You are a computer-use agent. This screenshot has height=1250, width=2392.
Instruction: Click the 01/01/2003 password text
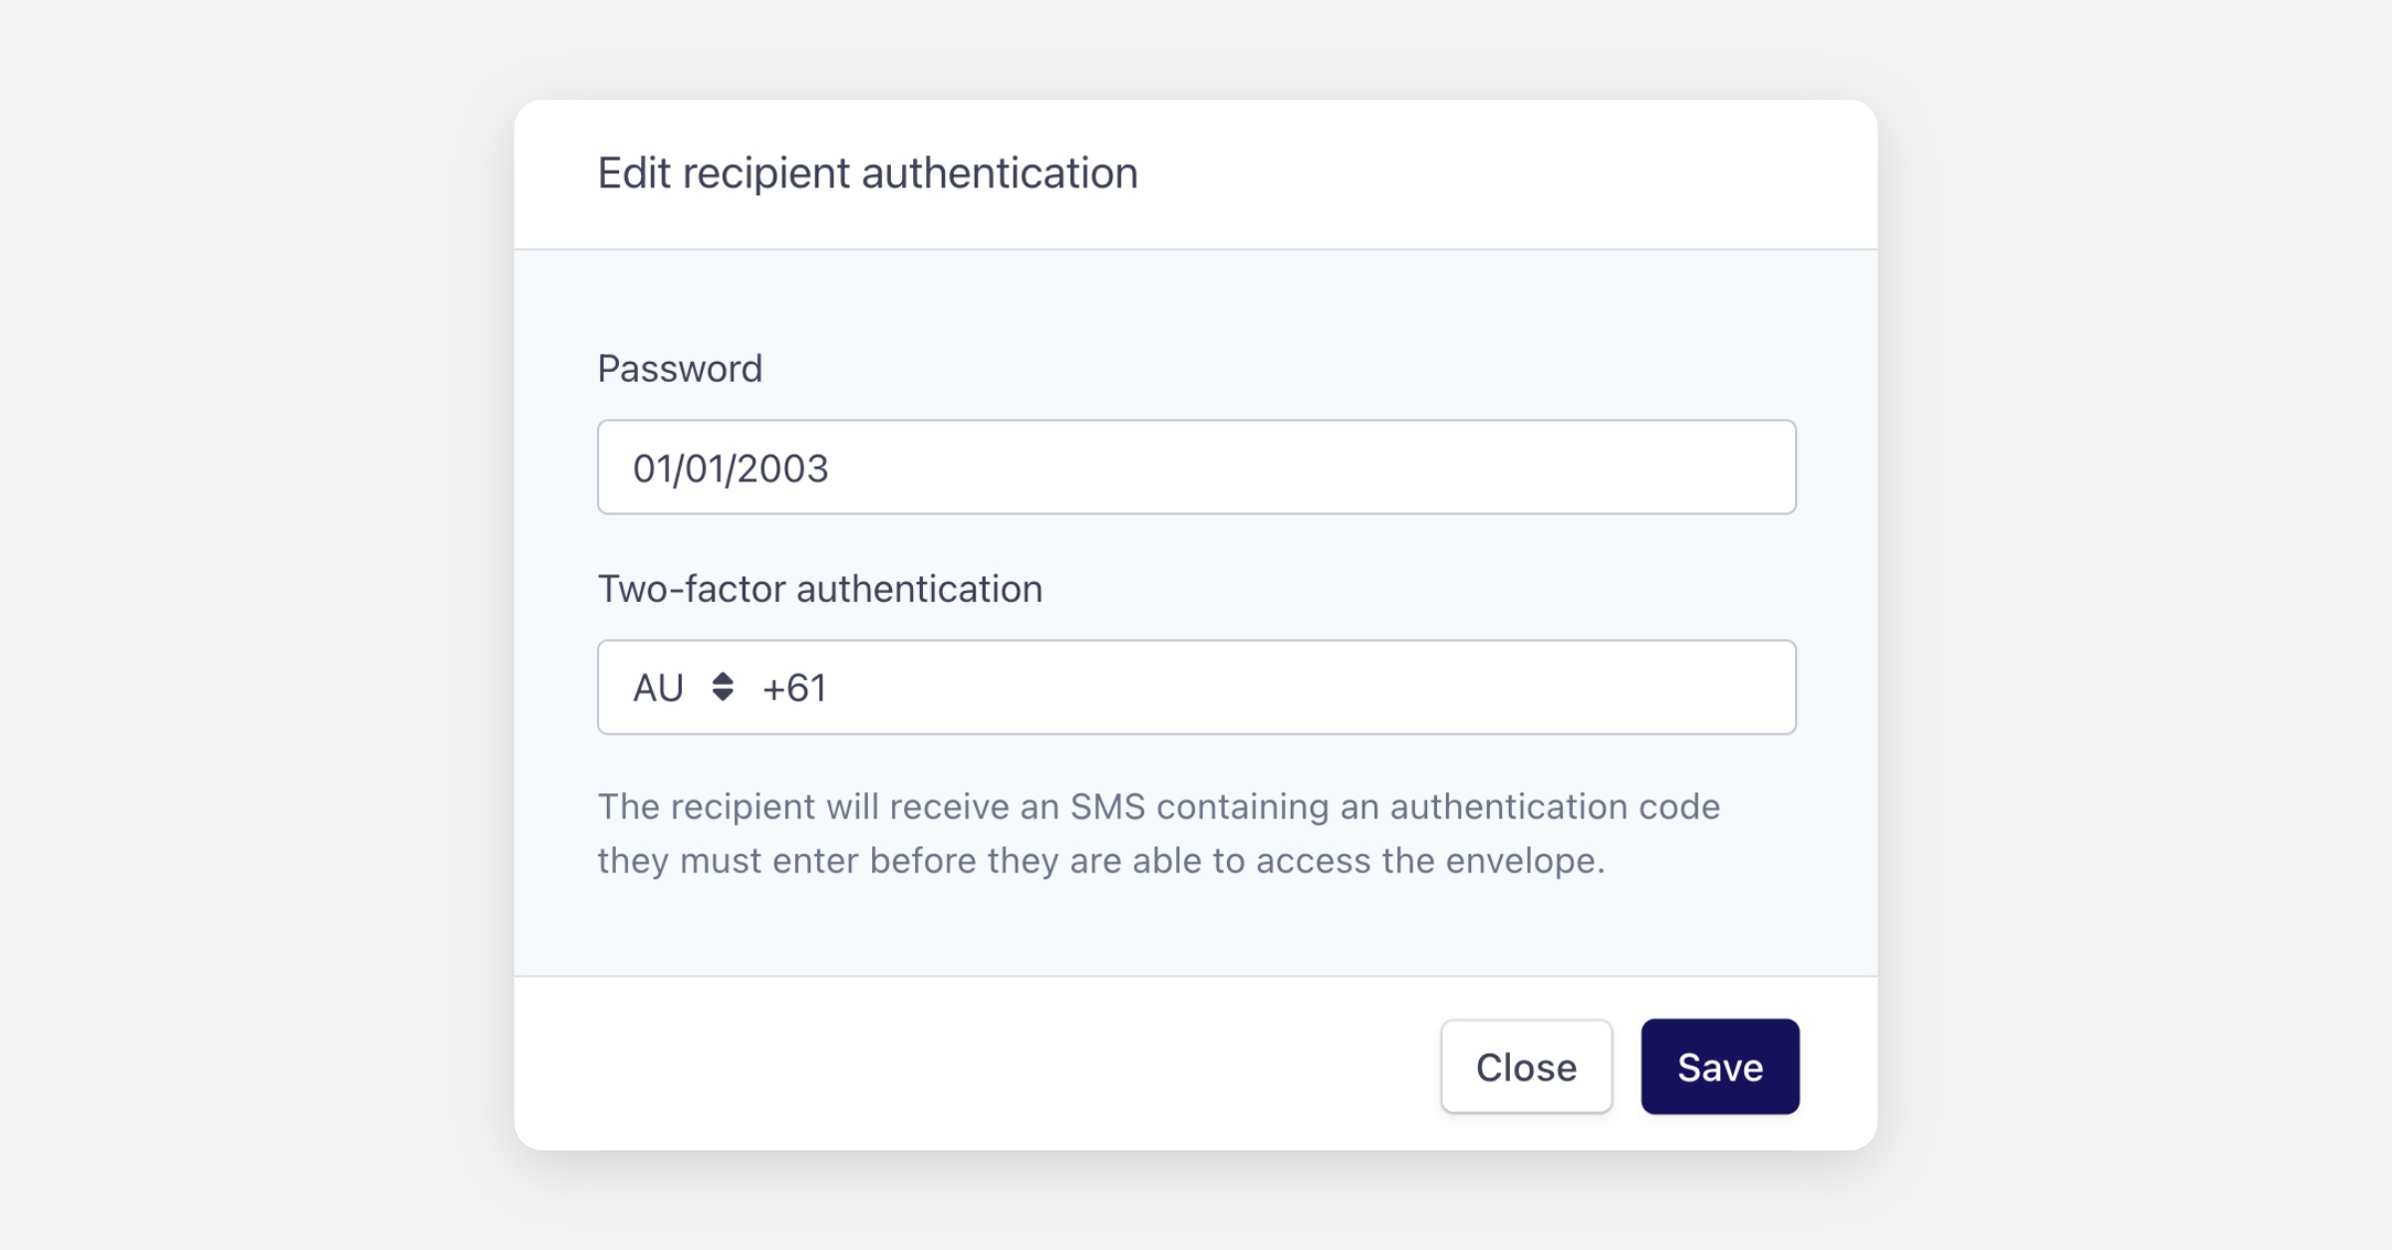731,469
